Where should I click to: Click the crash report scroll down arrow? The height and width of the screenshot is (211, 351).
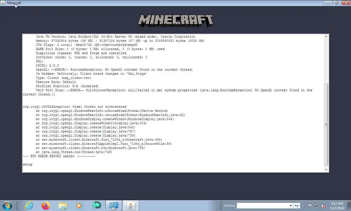[326, 170]
